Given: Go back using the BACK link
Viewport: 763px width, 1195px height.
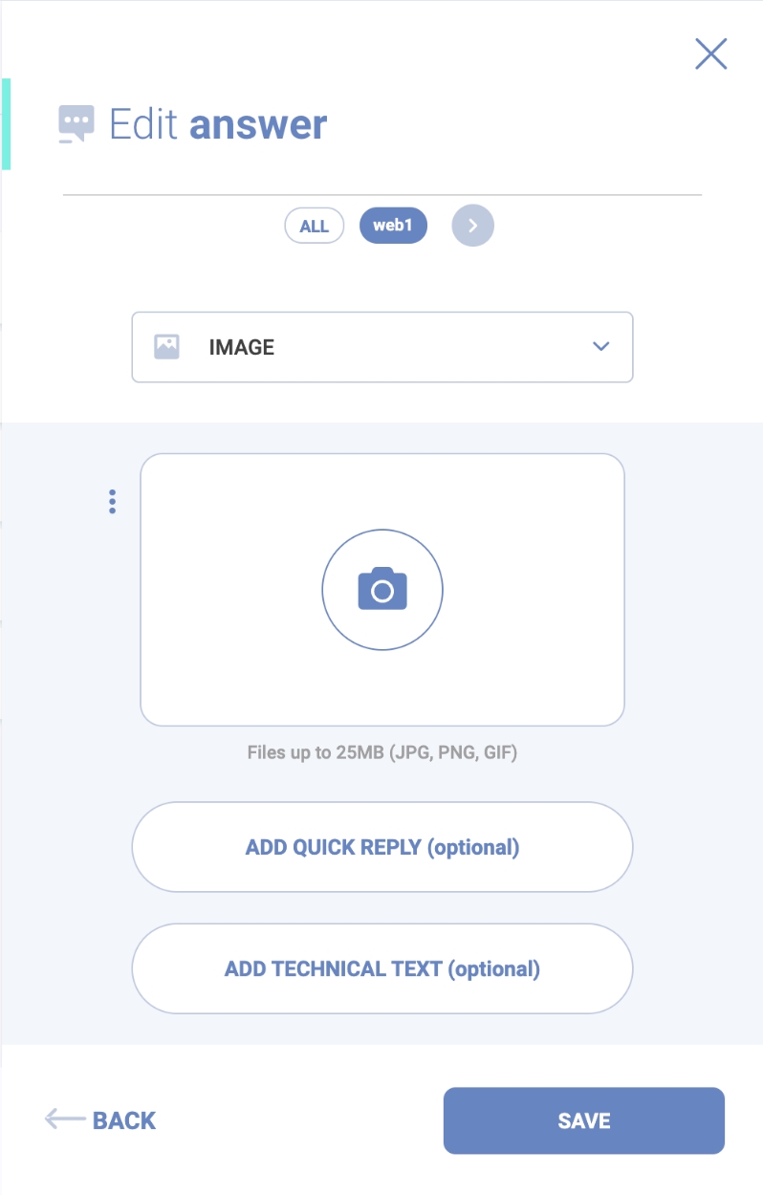Looking at the screenshot, I should click(x=123, y=1120).
